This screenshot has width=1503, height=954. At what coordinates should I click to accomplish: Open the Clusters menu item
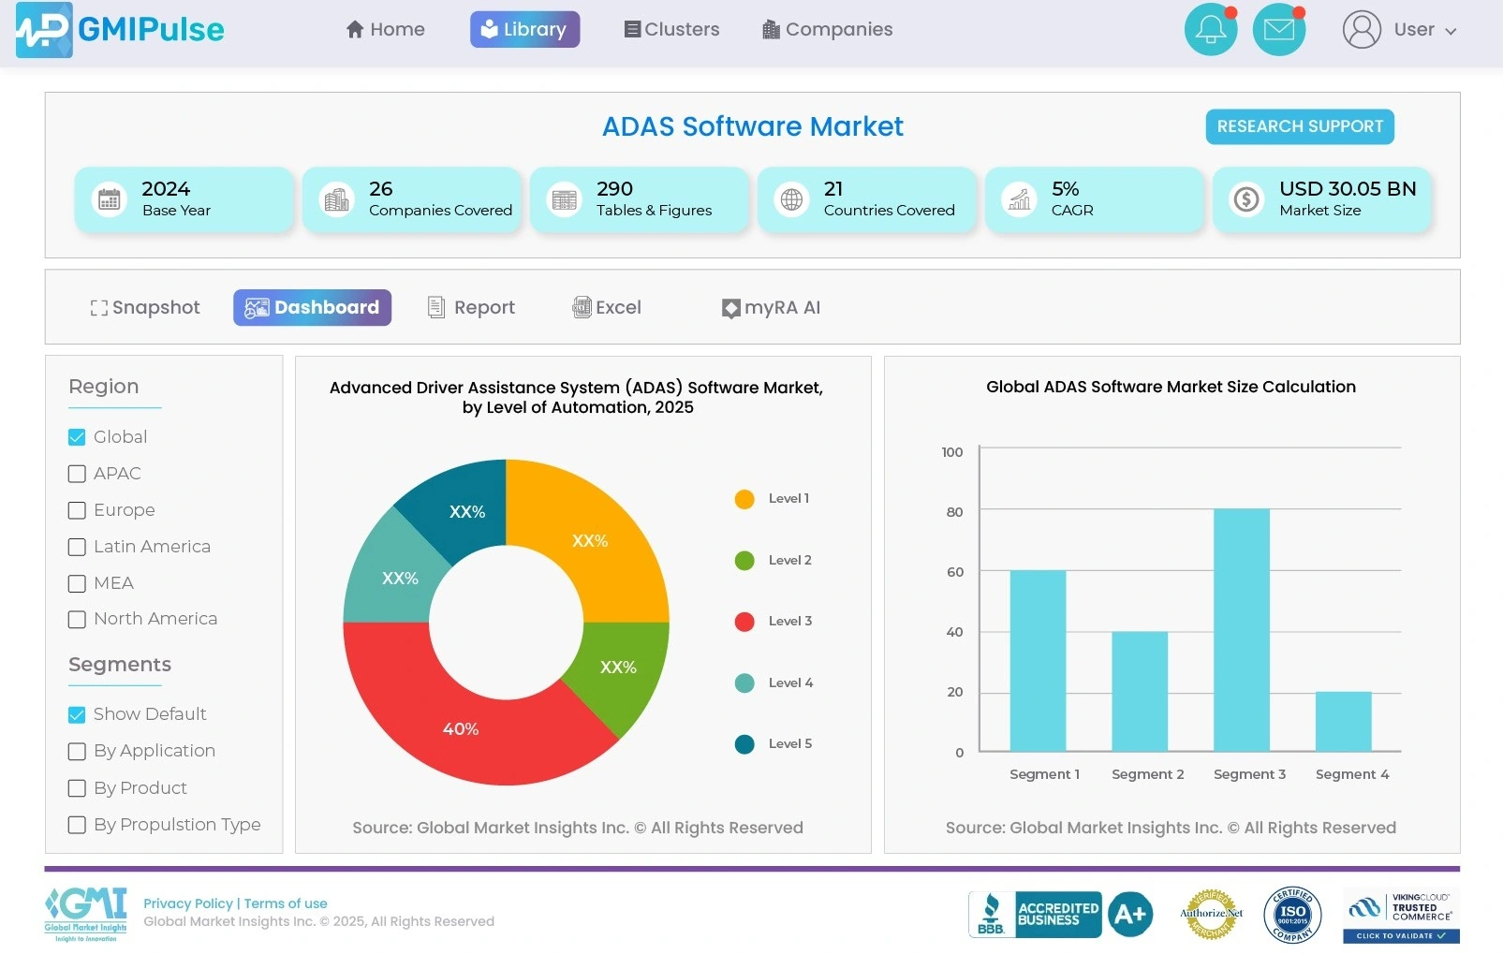click(x=671, y=30)
